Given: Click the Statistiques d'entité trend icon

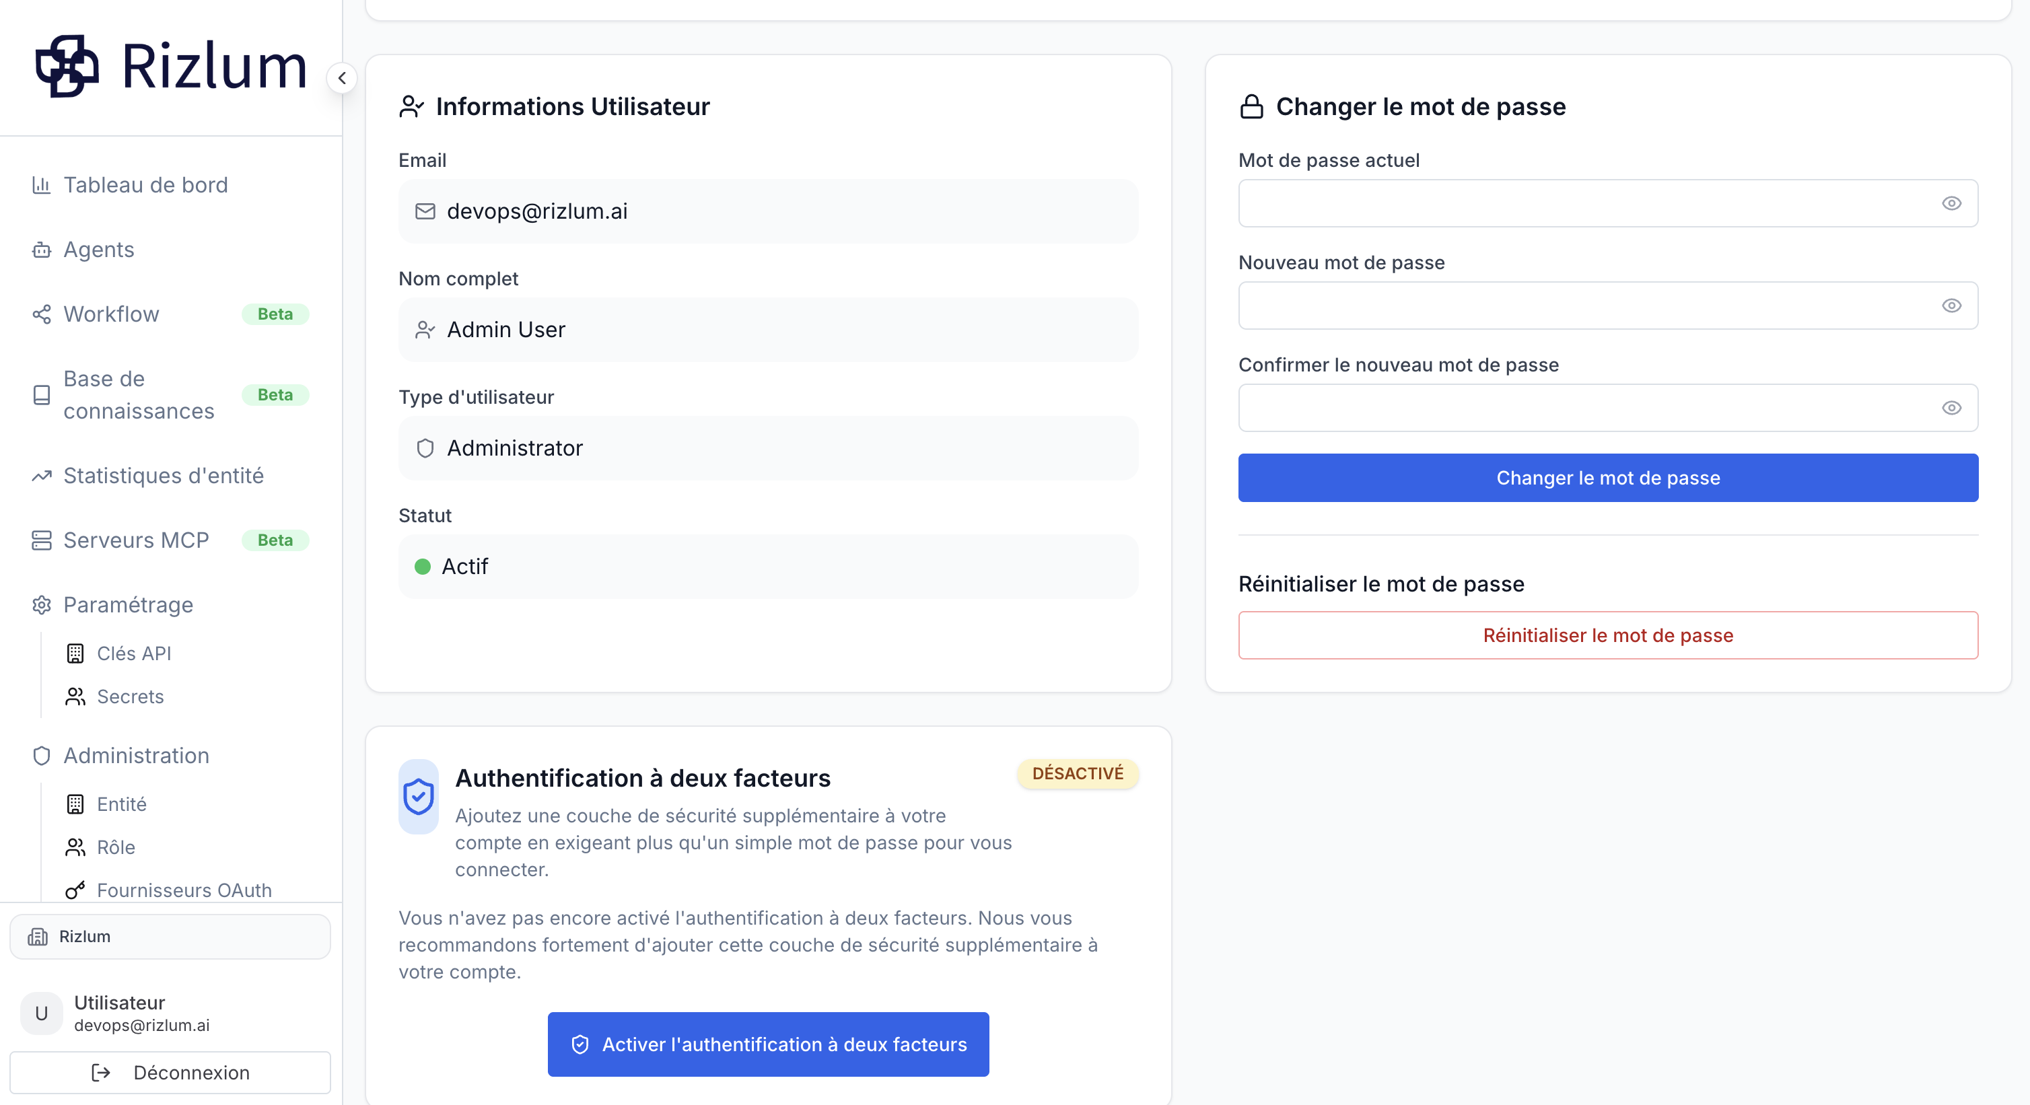Looking at the screenshot, I should [42, 476].
